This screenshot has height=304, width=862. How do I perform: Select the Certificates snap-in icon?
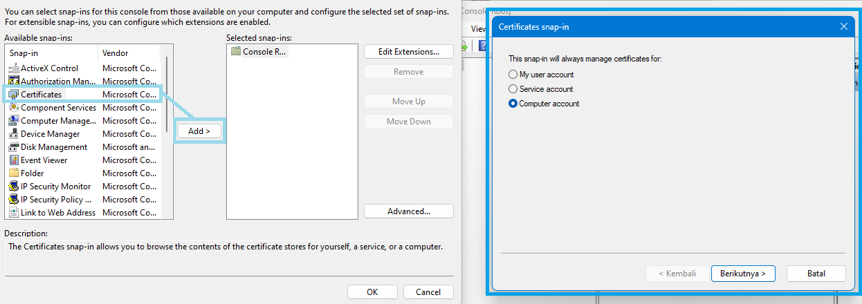point(13,95)
